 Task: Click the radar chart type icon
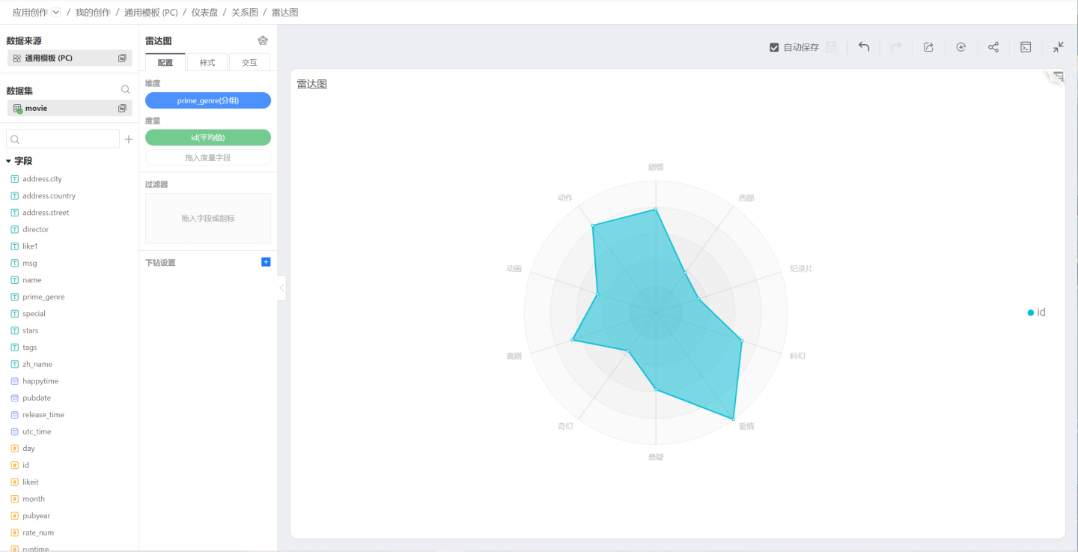click(x=263, y=40)
